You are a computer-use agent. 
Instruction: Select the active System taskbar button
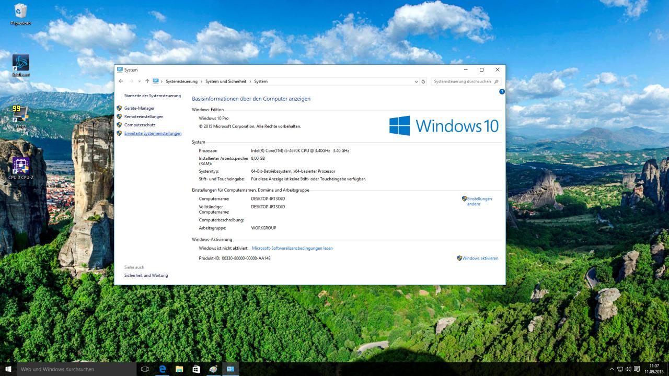[230, 369]
